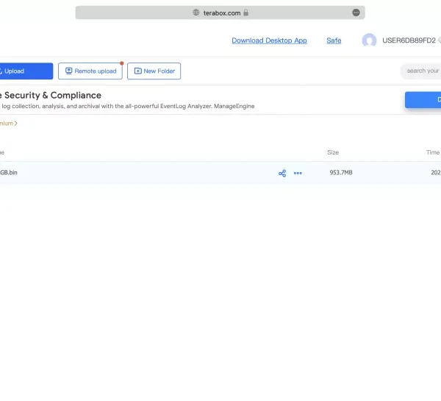Click the user avatar icon

point(369,40)
